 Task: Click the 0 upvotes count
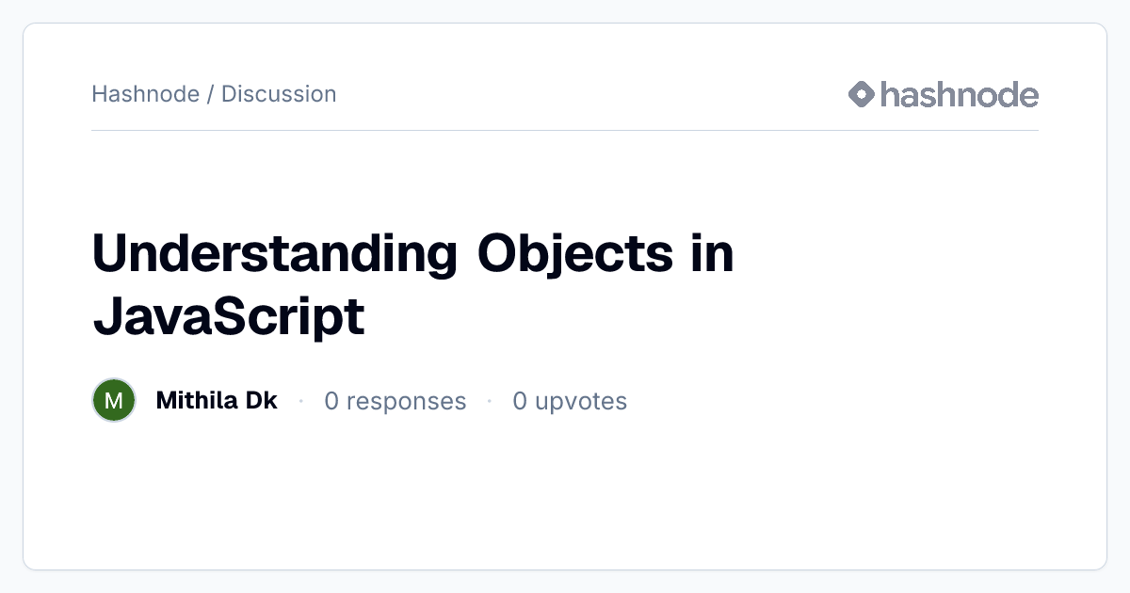pyautogui.click(x=570, y=402)
